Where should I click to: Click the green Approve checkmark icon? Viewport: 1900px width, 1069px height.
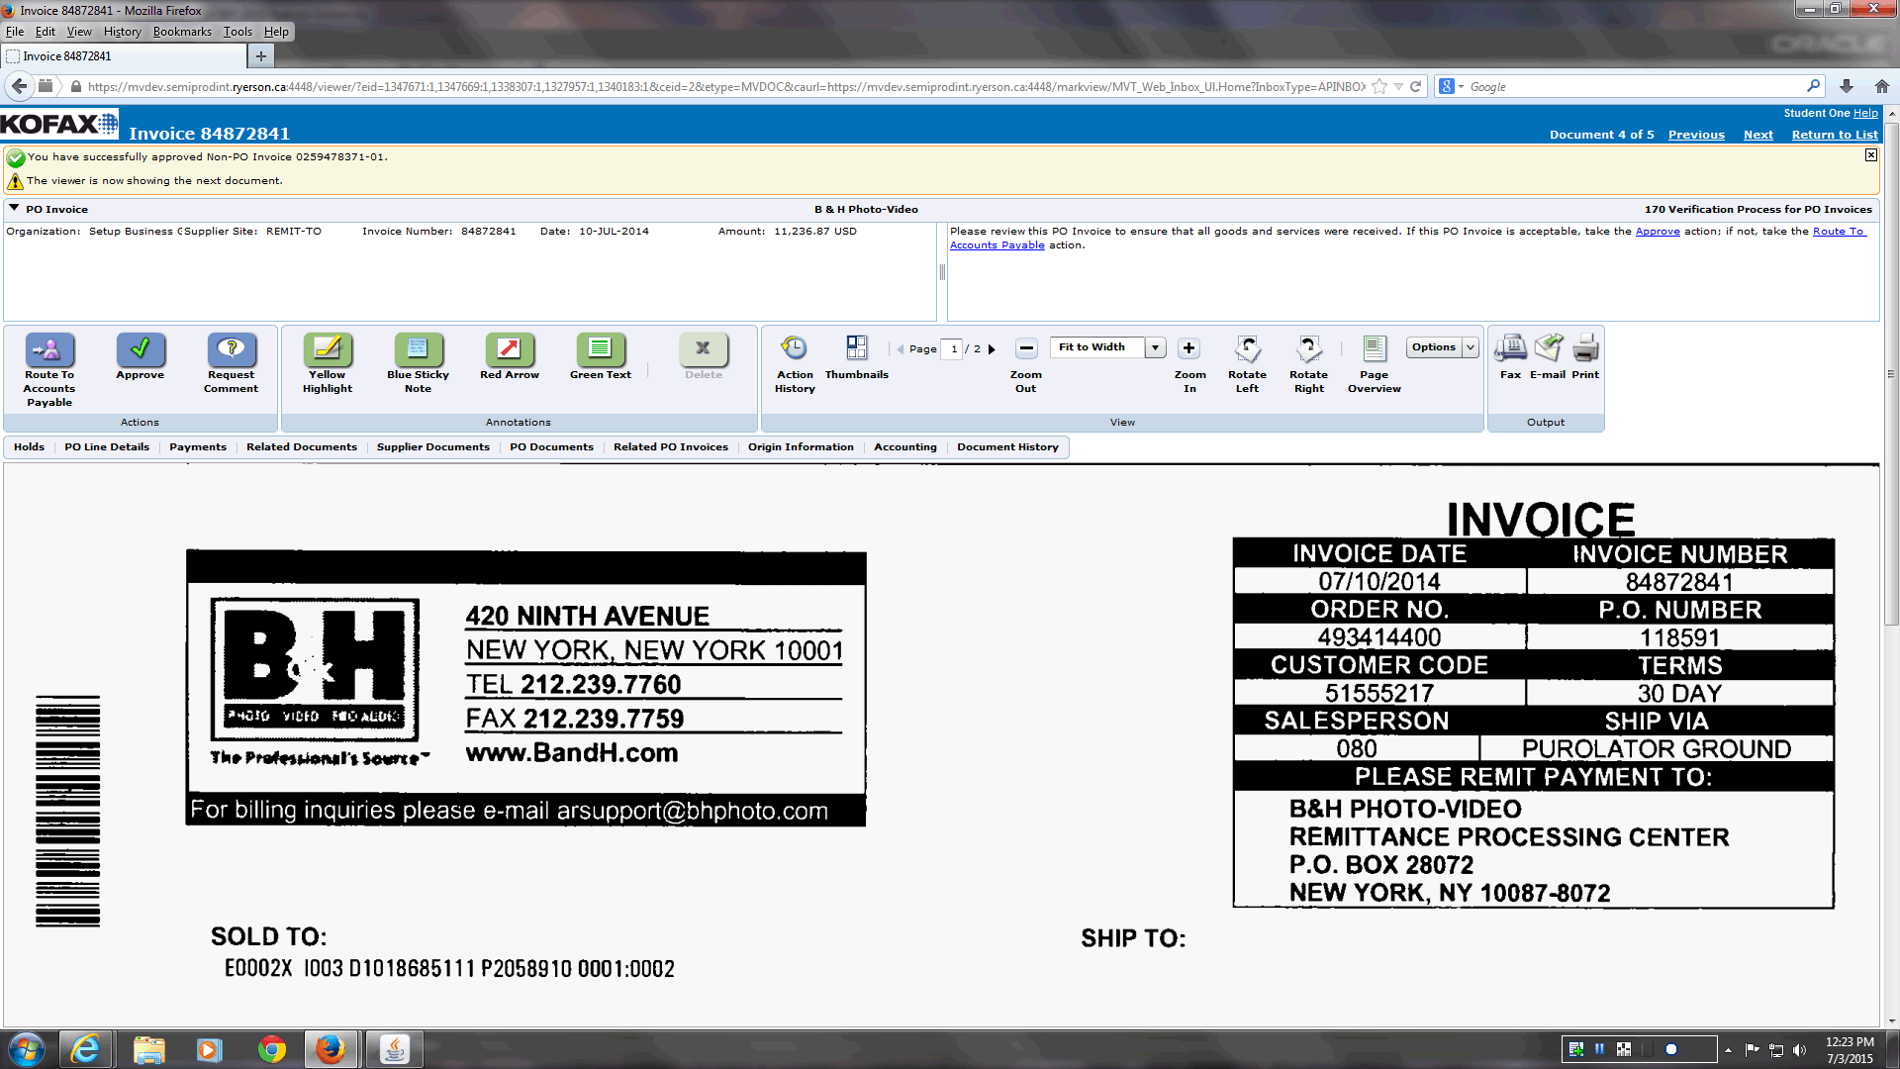click(140, 349)
